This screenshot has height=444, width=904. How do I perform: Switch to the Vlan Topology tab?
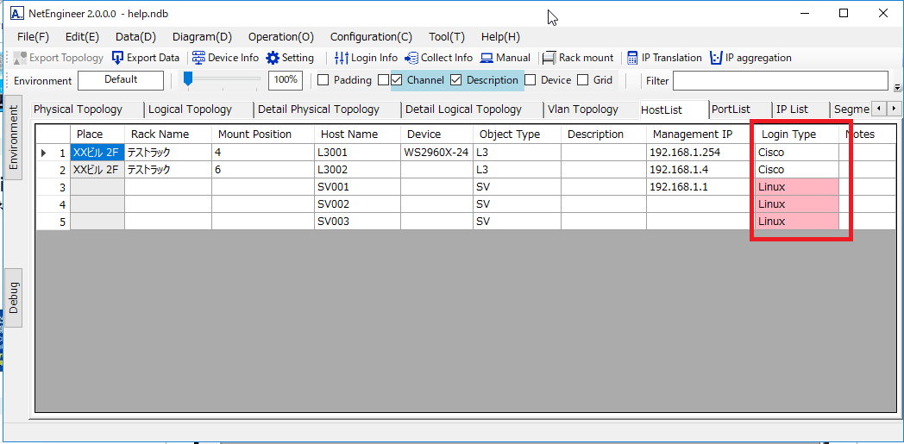pos(582,109)
